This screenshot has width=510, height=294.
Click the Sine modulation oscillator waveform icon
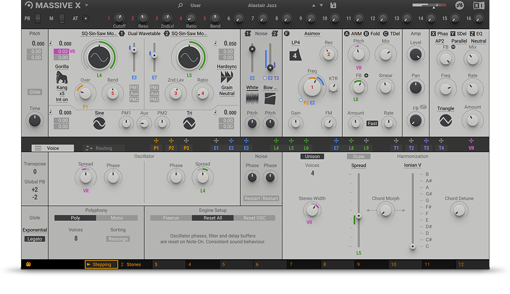point(99,123)
